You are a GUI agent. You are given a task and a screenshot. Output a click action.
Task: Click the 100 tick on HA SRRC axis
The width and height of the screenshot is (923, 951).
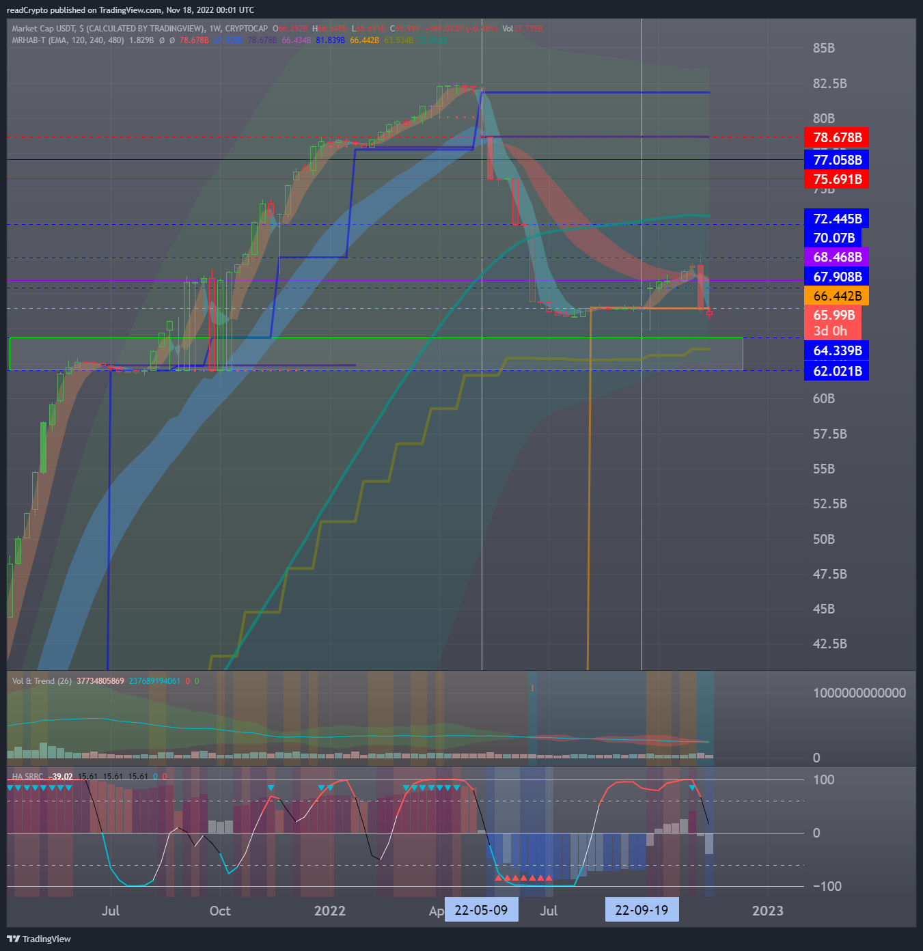tap(824, 780)
